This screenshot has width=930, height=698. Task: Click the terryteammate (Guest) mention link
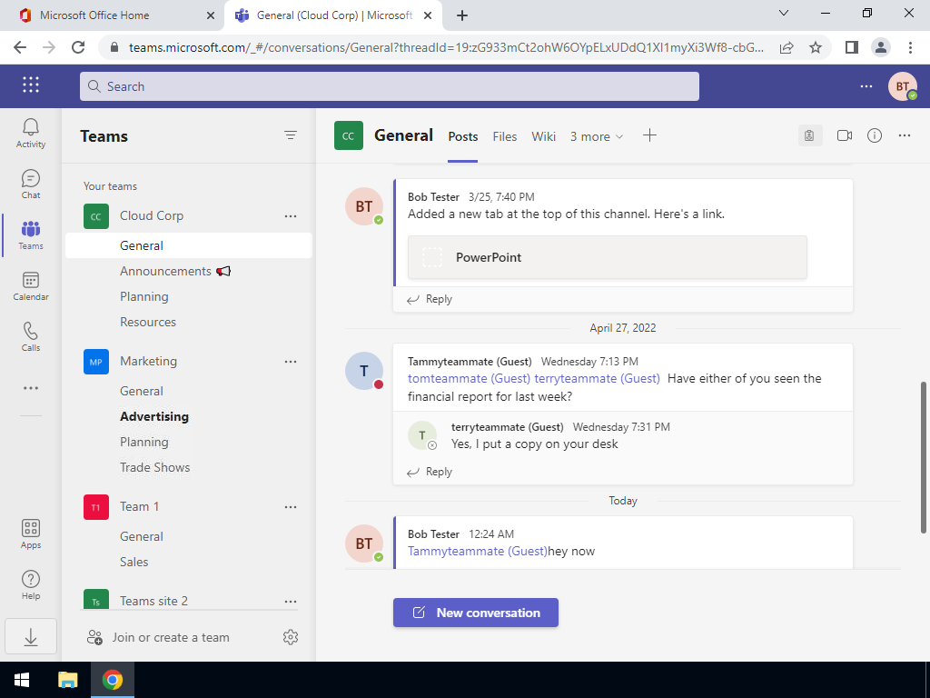pyautogui.click(x=597, y=379)
